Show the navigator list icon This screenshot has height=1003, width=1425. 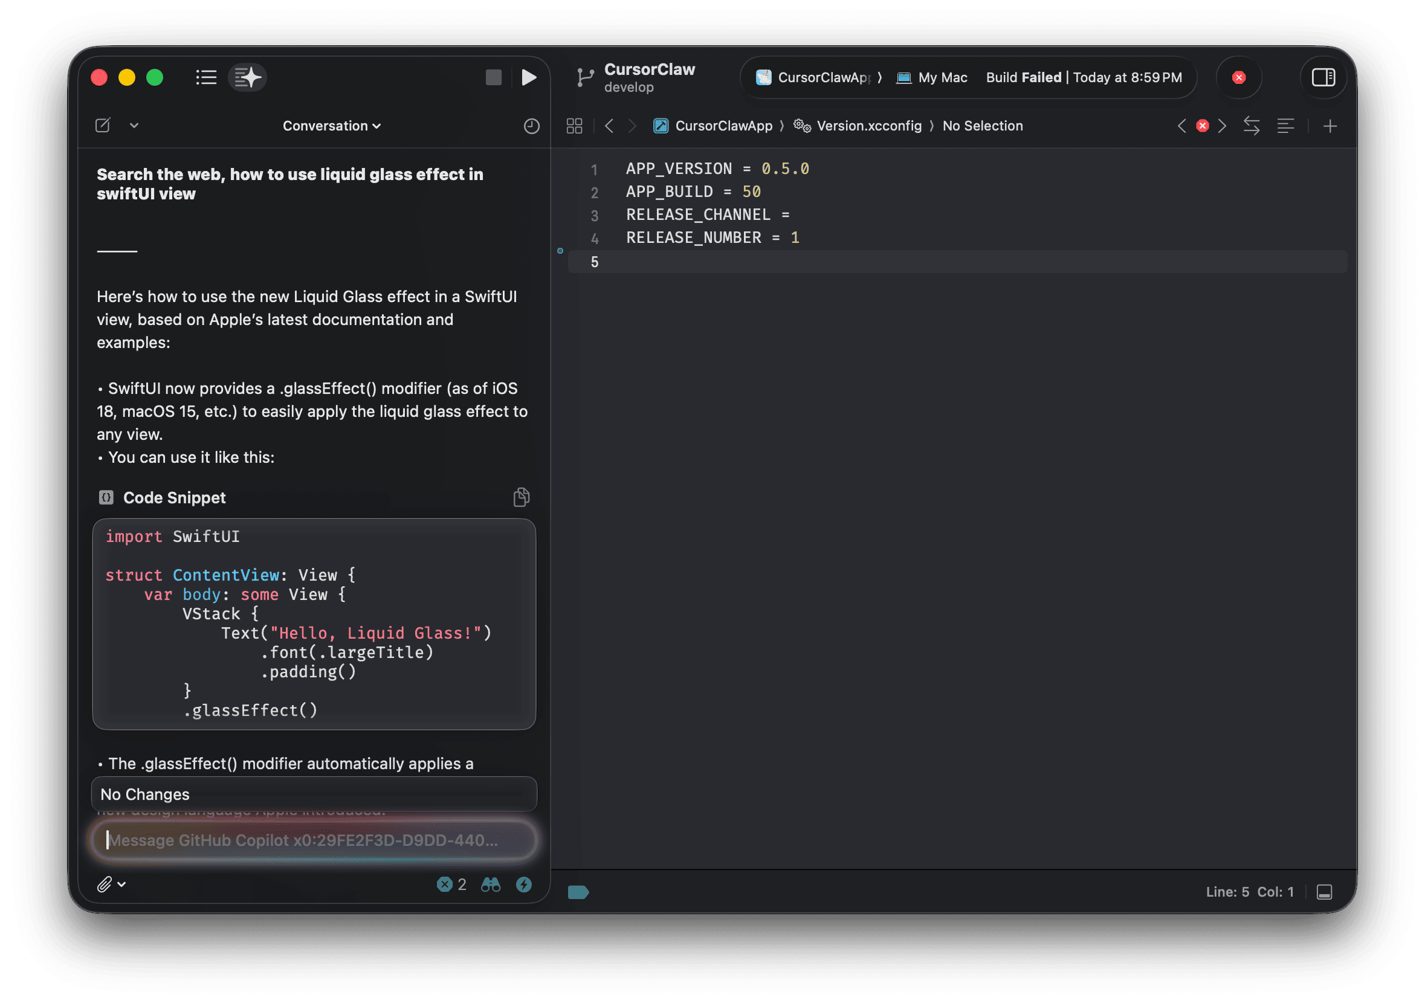(x=206, y=77)
